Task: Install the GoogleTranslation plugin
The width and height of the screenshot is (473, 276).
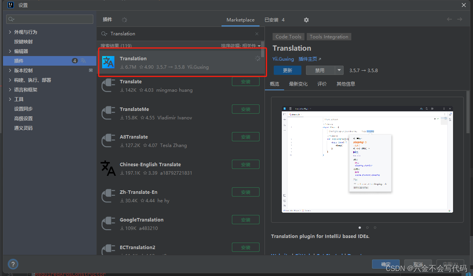Action: click(246, 220)
